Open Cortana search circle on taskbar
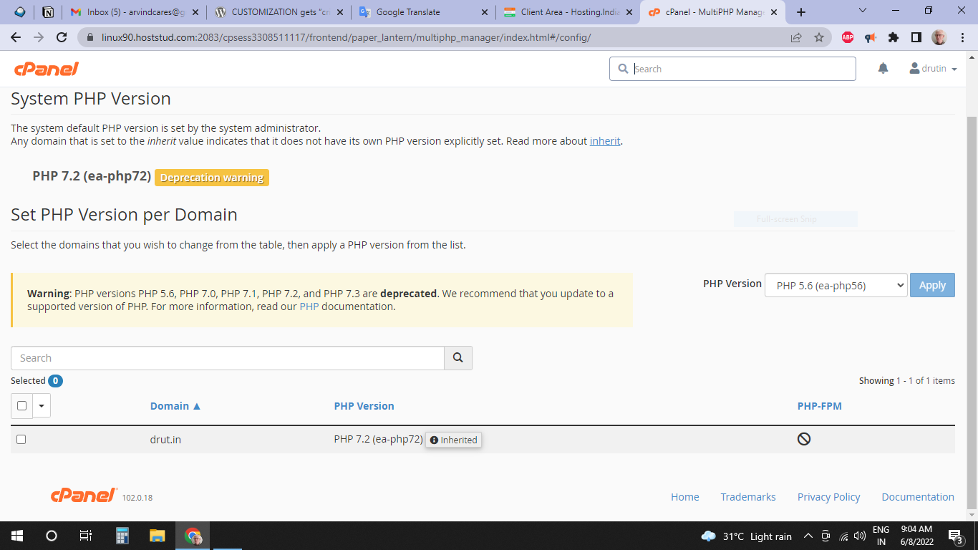The image size is (978, 550). point(52,536)
